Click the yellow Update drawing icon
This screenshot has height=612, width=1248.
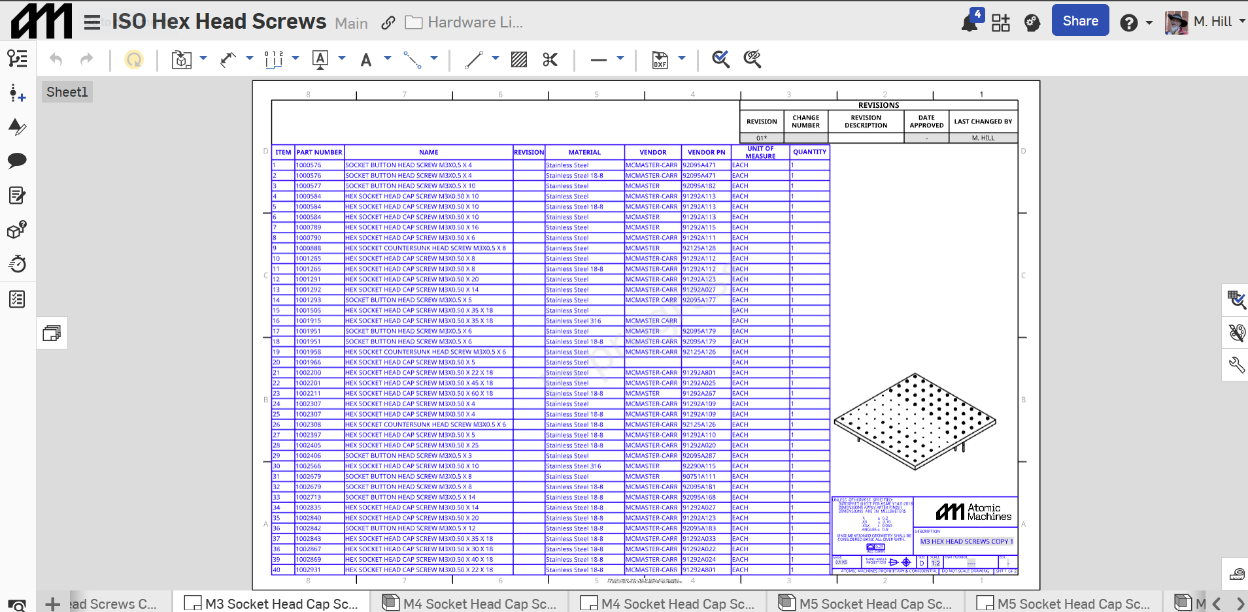134,59
